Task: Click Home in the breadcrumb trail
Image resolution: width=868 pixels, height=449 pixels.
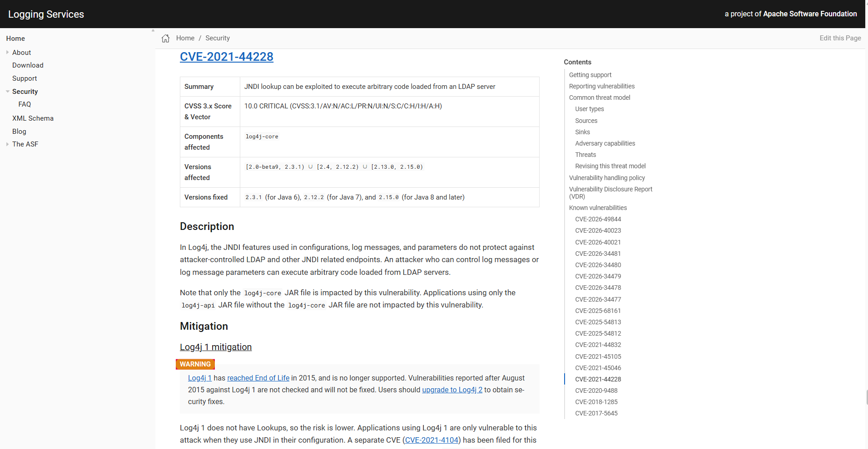Action: pyautogui.click(x=185, y=38)
